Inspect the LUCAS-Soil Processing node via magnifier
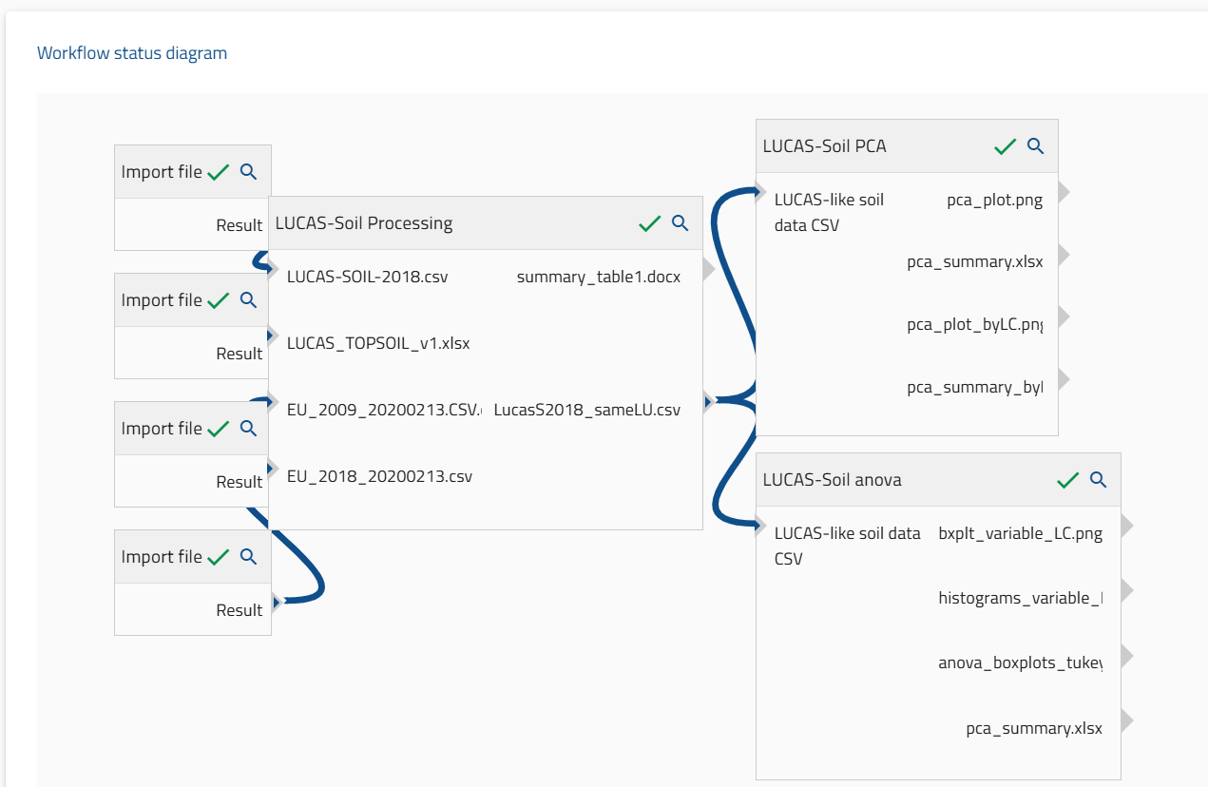The image size is (1208, 787). click(680, 223)
